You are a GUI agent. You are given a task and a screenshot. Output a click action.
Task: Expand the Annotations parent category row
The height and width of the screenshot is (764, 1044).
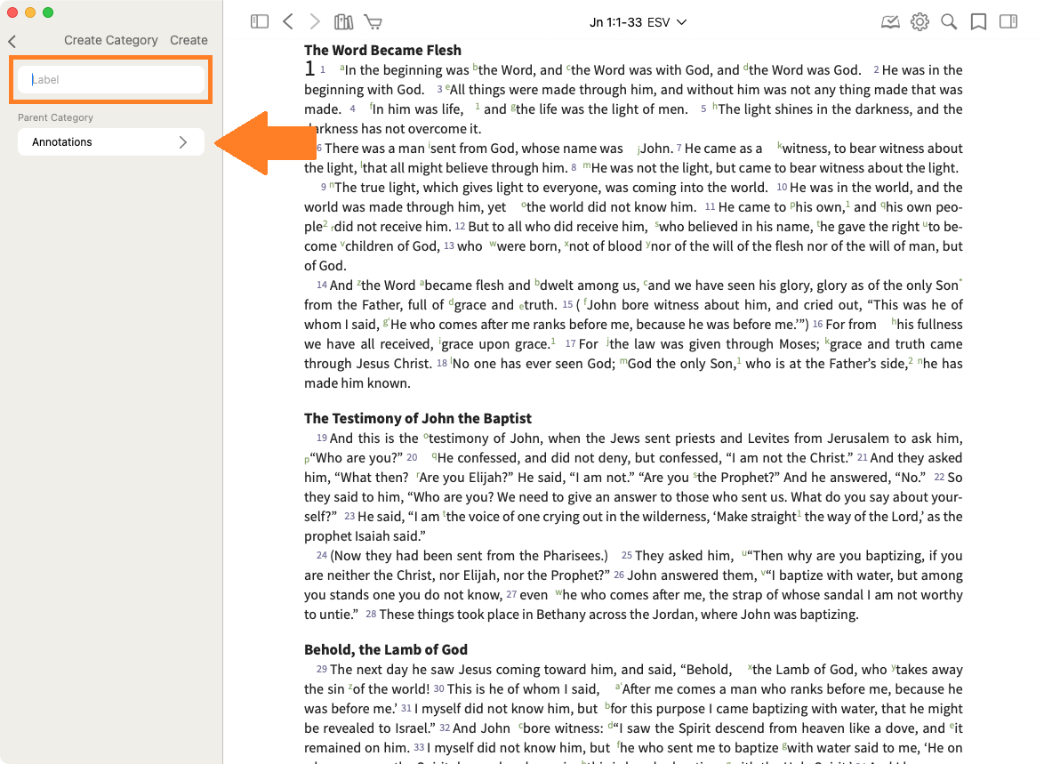point(111,142)
